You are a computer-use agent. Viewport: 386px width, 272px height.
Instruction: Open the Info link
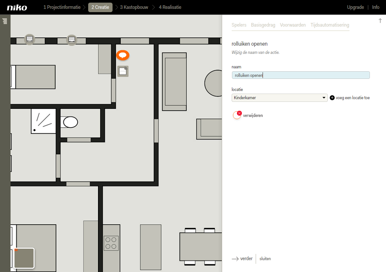tap(376, 7)
